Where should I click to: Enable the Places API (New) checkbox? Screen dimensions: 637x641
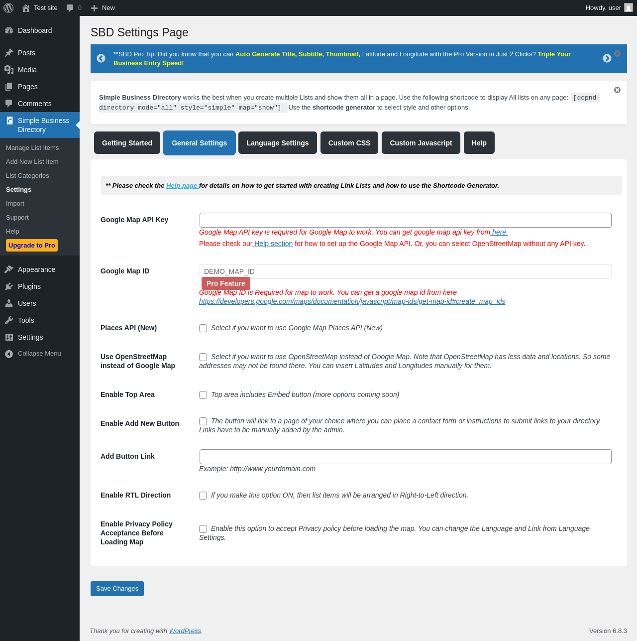(x=203, y=328)
